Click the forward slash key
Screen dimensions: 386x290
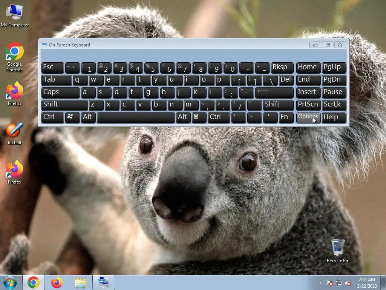239,105
